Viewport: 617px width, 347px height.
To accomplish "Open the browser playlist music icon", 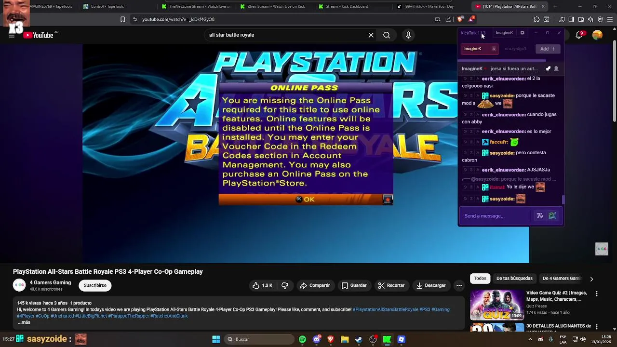I will coord(562,19).
